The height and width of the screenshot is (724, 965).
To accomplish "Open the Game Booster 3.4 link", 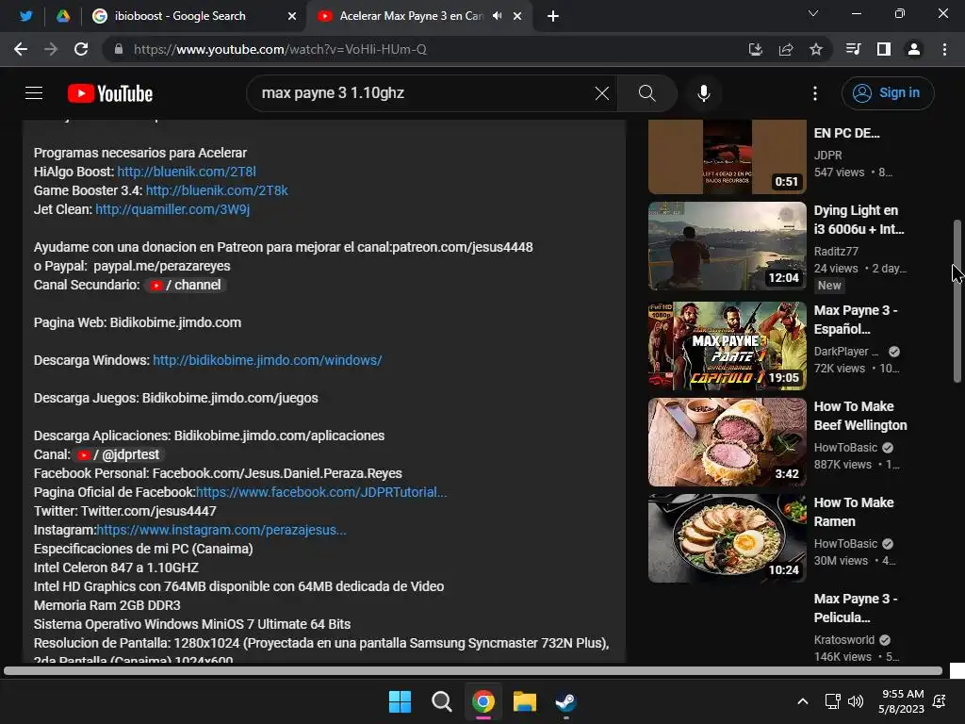I will [x=217, y=190].
